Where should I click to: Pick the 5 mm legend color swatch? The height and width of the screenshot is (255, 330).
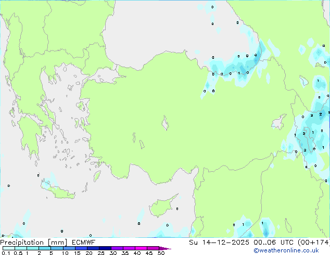pos(57,248)
